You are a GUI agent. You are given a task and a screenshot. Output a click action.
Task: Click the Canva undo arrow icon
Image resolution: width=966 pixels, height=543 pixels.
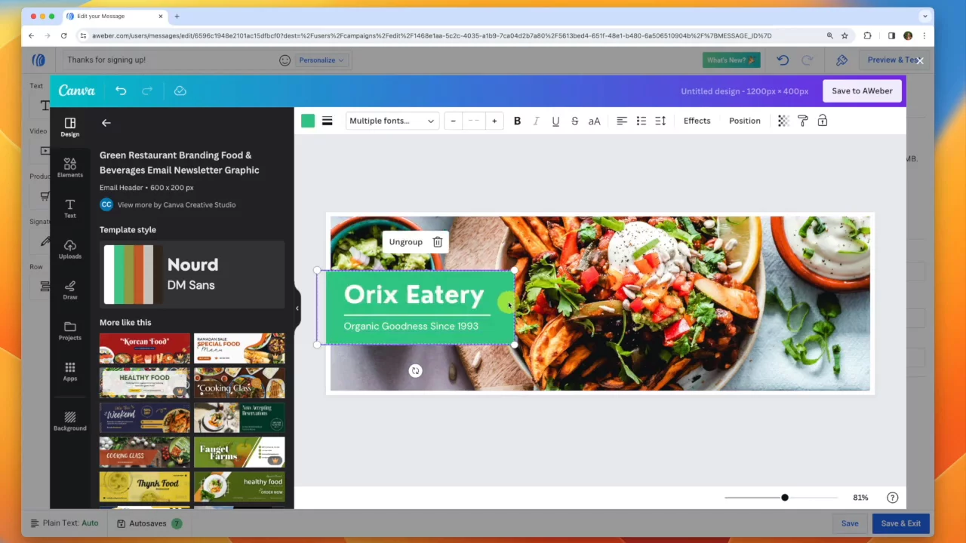(x=121, y=90)
